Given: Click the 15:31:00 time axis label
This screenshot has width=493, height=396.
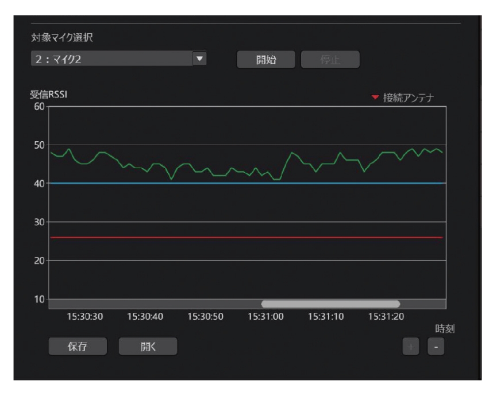Looking at the screenshot, I should (x=266, y=317).
